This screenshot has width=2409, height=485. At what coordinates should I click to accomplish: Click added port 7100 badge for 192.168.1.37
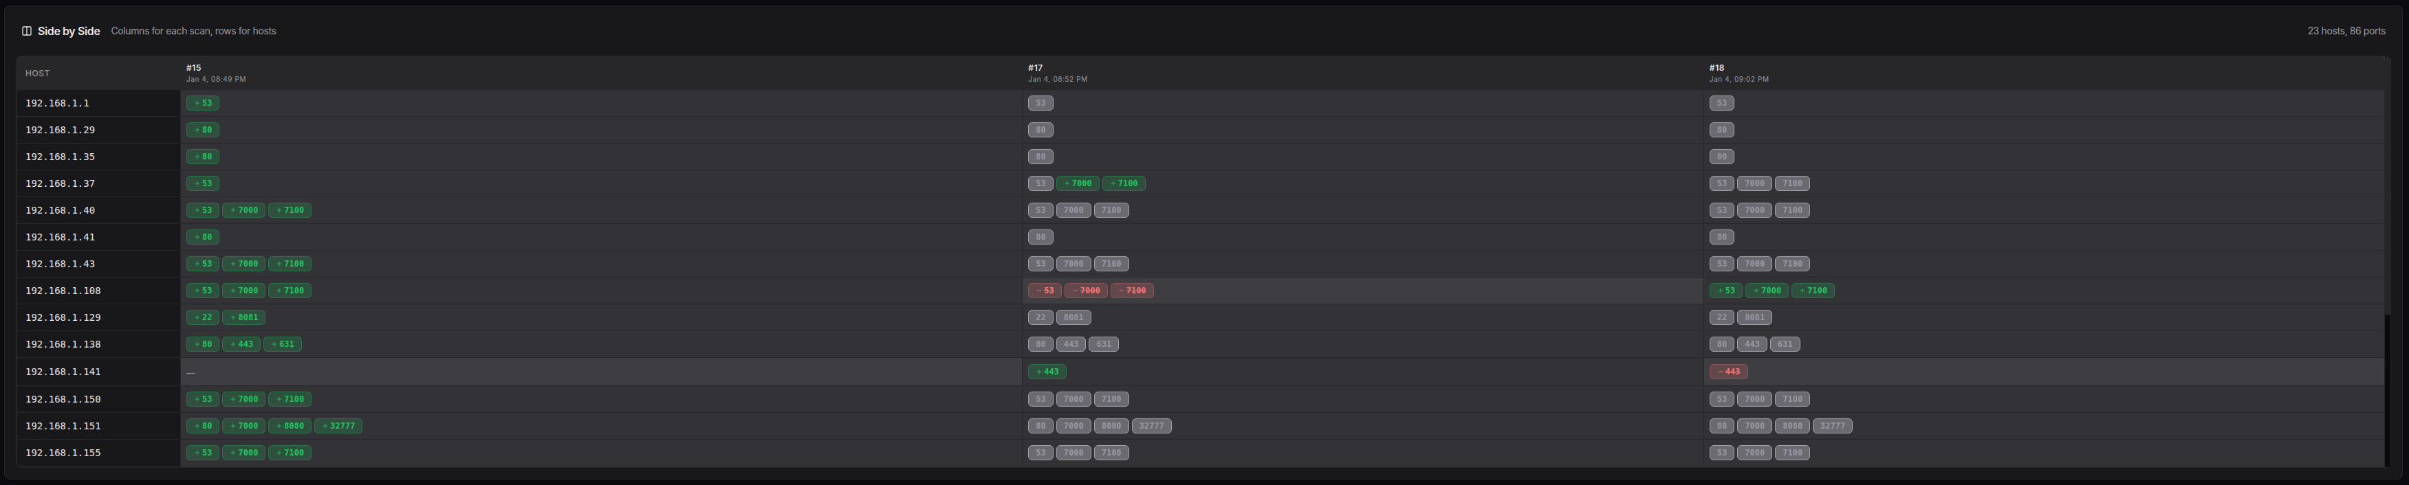click(1123, 183)
